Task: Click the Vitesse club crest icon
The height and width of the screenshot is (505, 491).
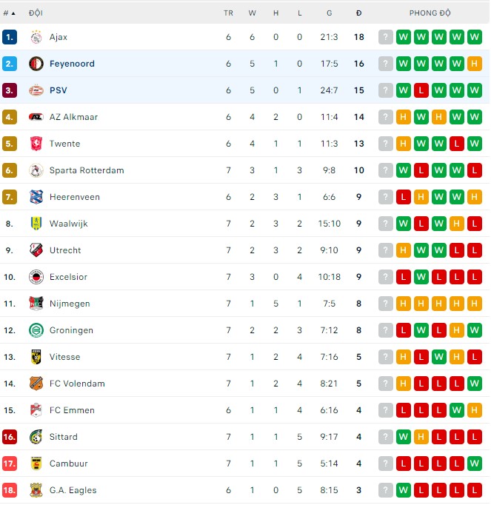Action: coord(36,357)
